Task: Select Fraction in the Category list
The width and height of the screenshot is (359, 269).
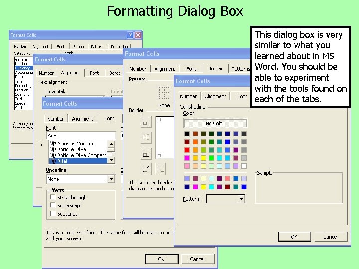Action: point(24,90)
